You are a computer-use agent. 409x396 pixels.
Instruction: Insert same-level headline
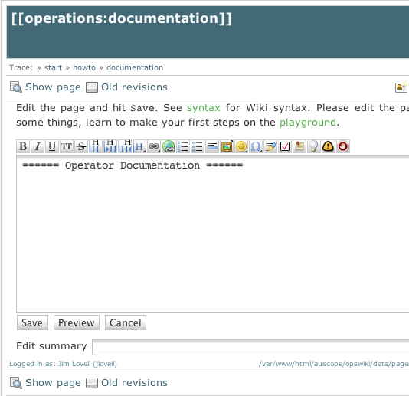pos(96,146)
